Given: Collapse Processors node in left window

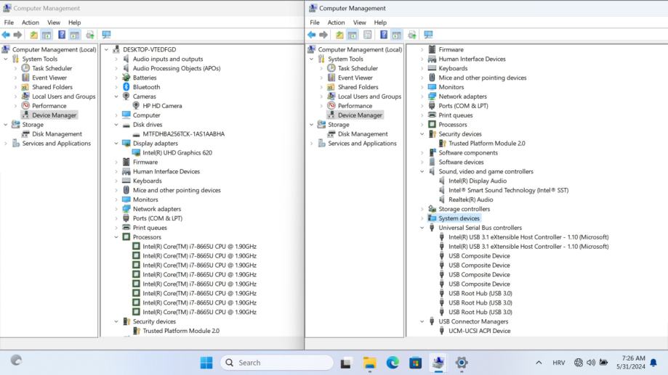Looking at the screenshot, I should click(x=116, y=236).
